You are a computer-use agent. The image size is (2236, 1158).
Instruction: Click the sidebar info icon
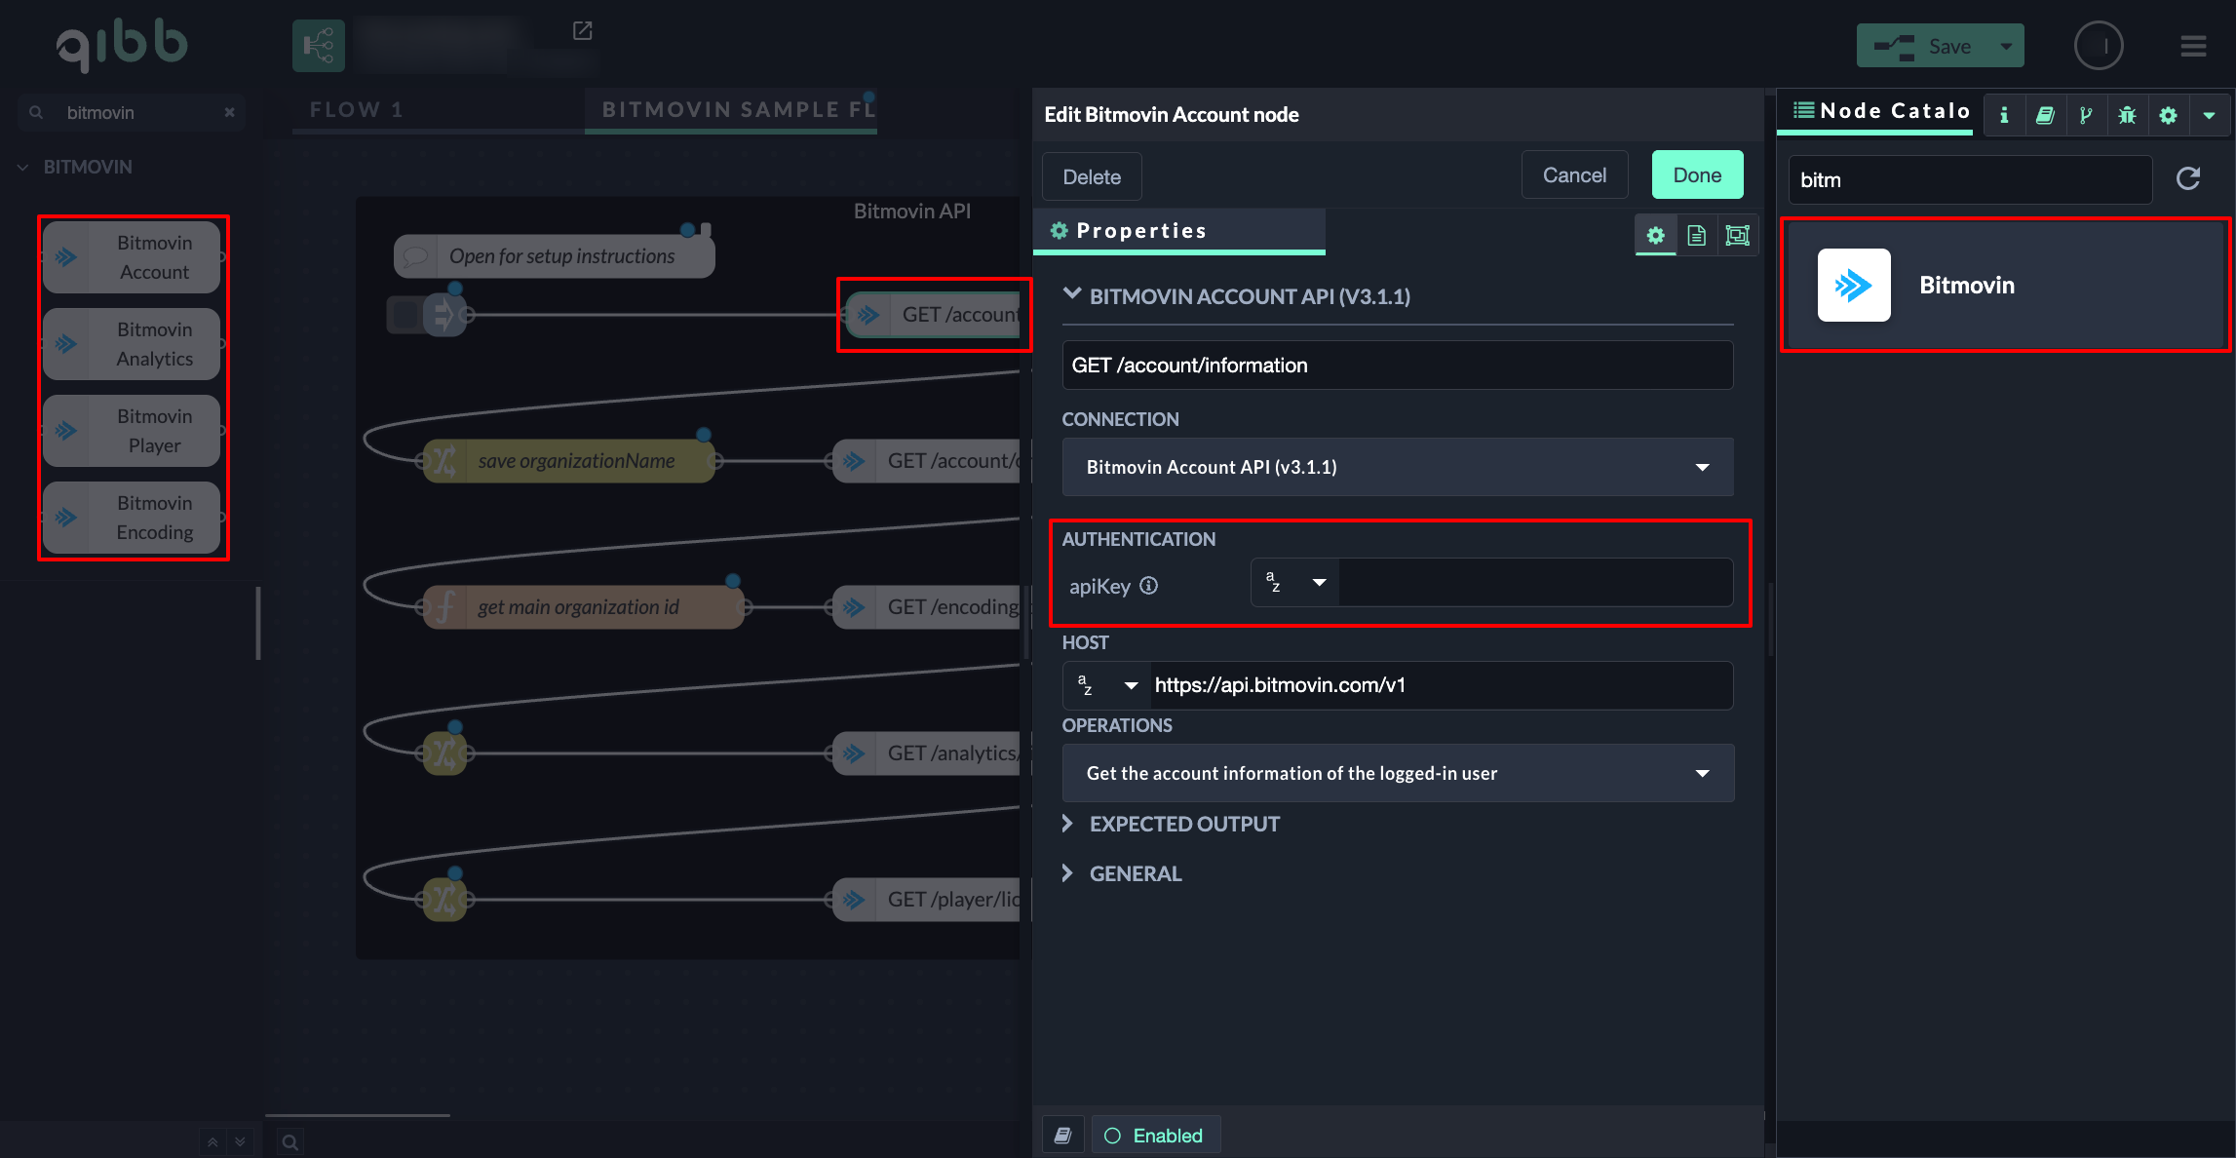pos(2004,115)
